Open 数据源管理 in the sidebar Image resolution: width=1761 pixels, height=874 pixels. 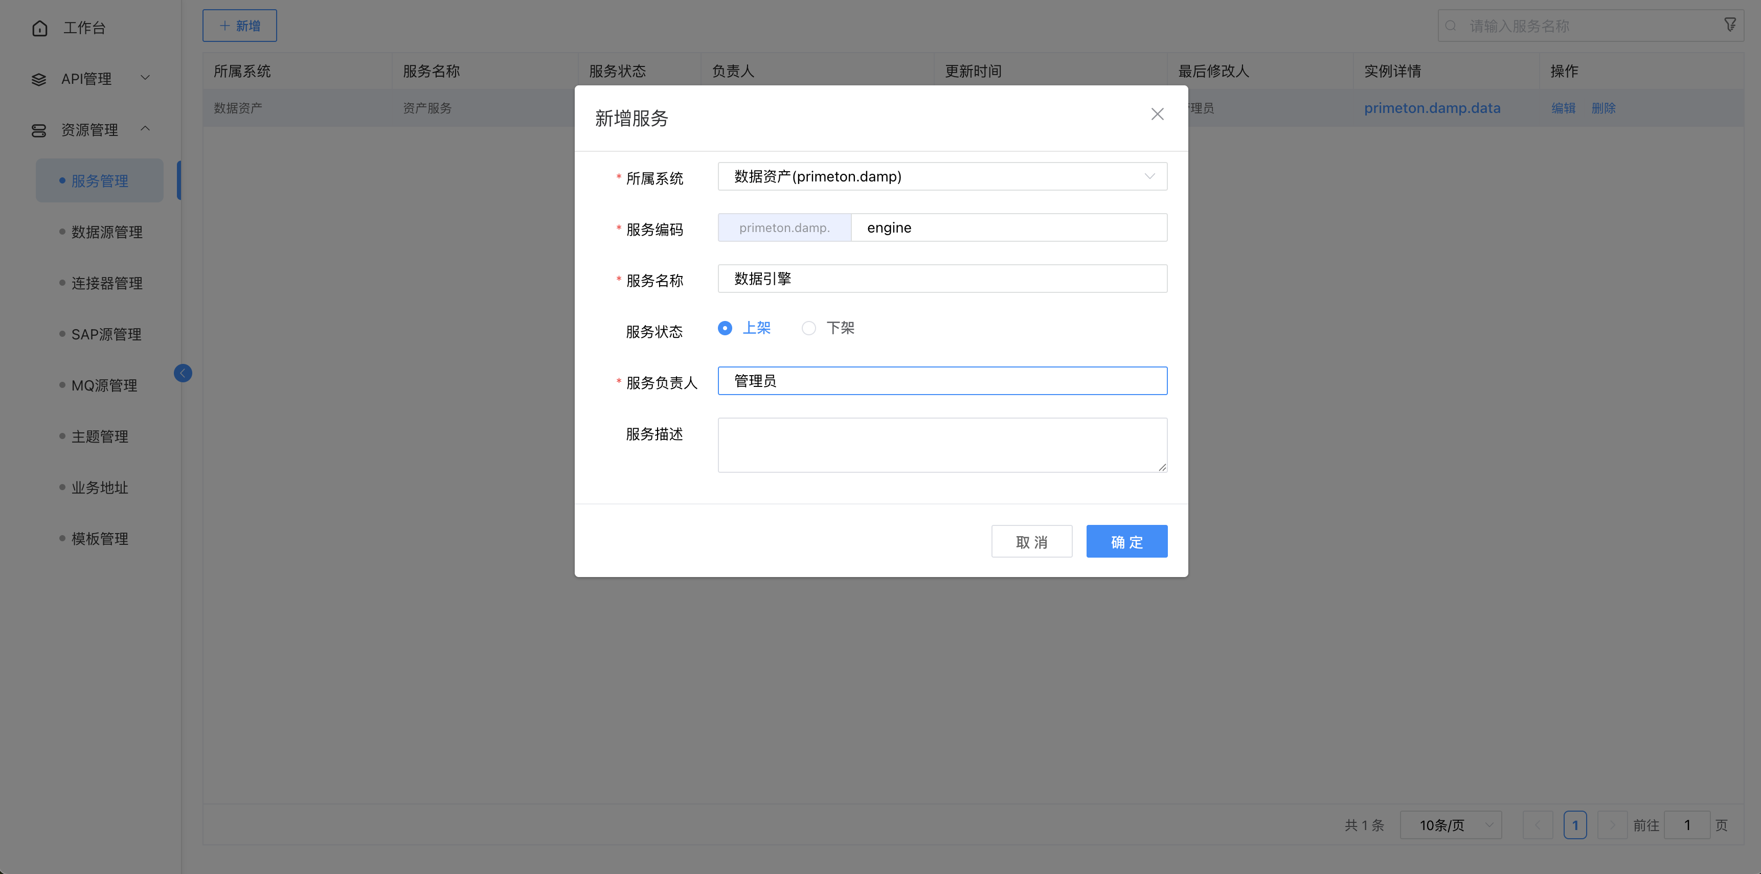tap(107, 232)
